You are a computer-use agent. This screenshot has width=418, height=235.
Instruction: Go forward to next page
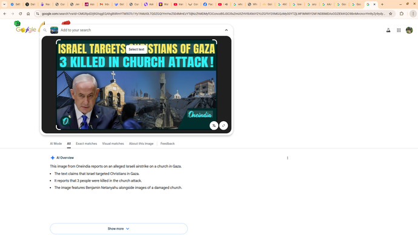pos(13,13)
